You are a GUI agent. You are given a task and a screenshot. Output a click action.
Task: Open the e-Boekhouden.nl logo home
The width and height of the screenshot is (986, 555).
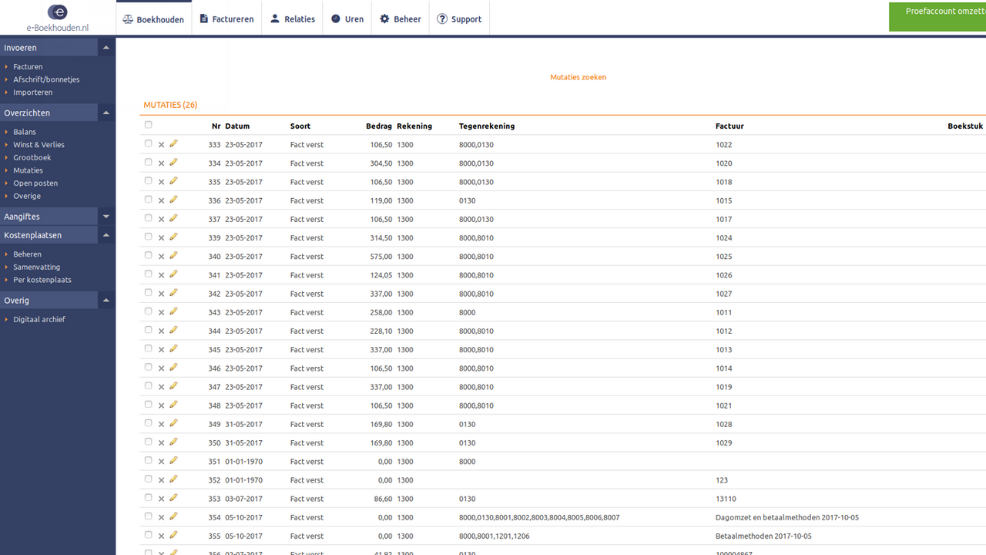pos(58,18)
